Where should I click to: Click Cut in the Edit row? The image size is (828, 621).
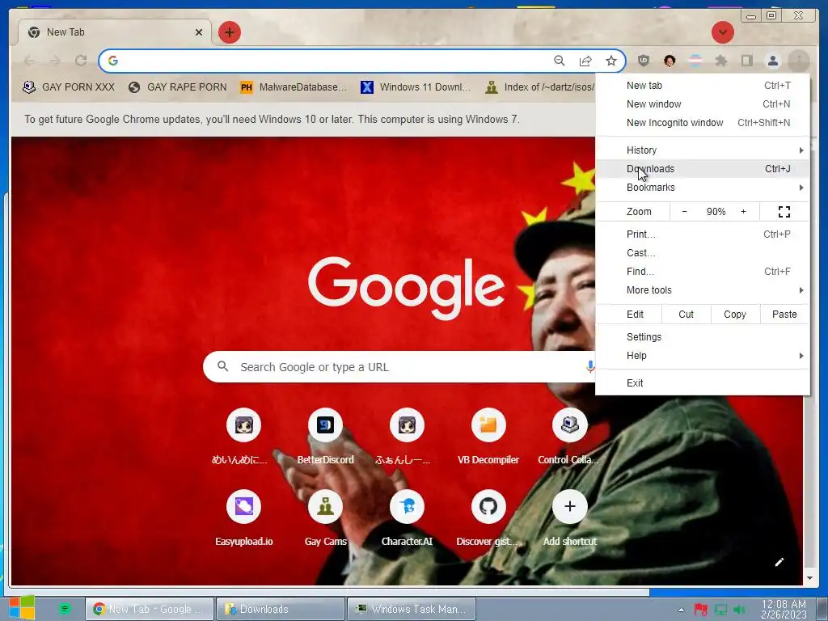coord(686,315)
